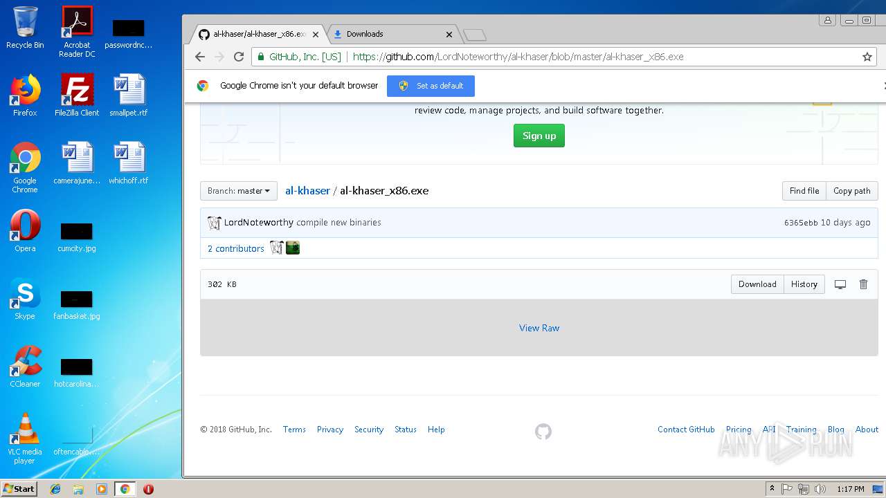Launch VLC media player shortcut

[x=25, y=439]
